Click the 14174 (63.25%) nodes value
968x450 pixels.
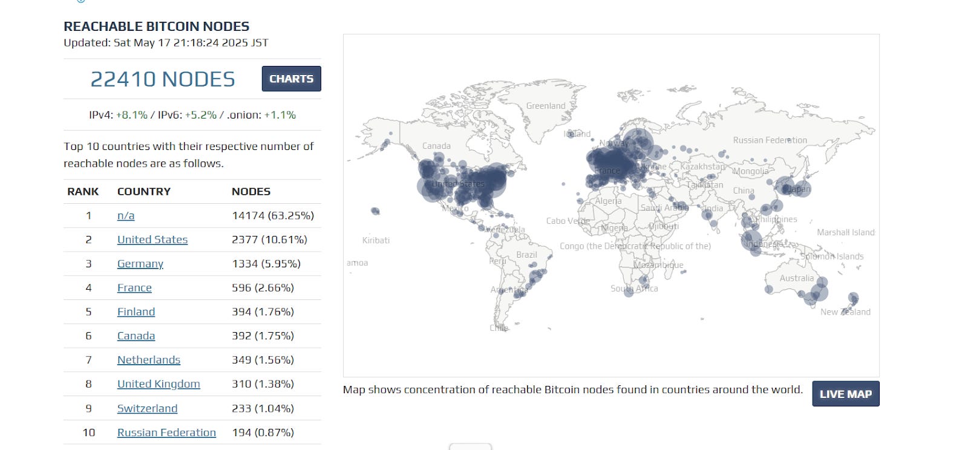tap(273, 215)
